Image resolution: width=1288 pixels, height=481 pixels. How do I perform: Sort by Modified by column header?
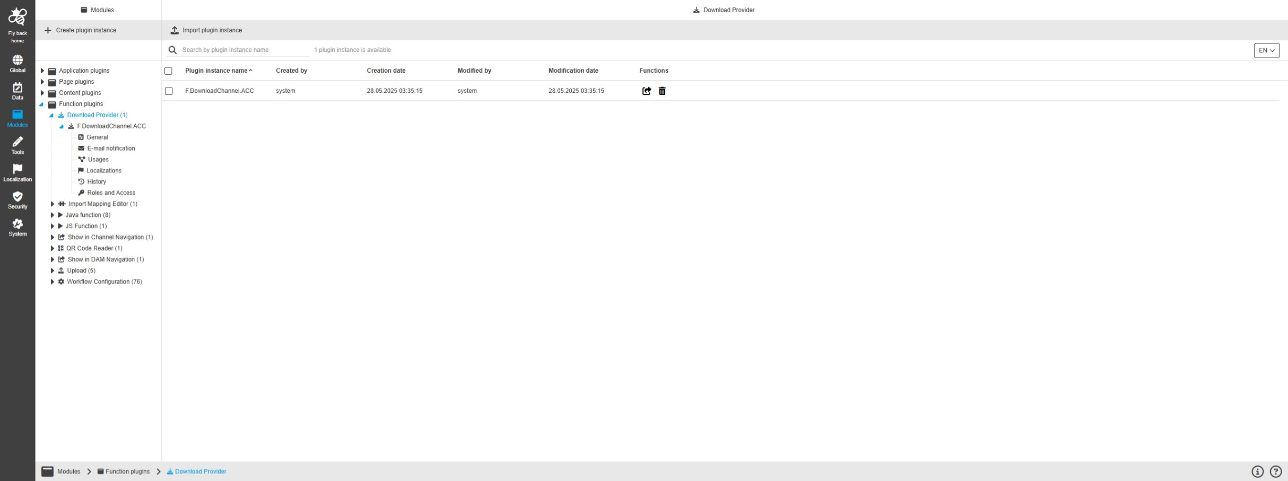pos(474,71)
